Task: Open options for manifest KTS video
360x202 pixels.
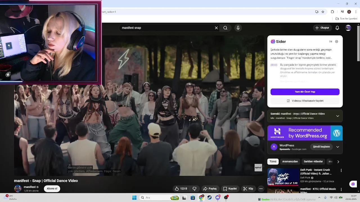Action: click(x=341, y=189)
